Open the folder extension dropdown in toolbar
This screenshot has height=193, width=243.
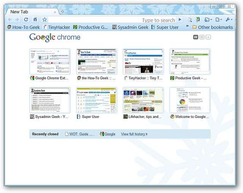tap(208, 19)
